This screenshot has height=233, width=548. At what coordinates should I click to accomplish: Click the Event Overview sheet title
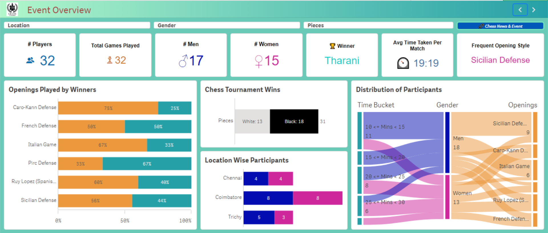pyautogui.click(x=59, y=10)
